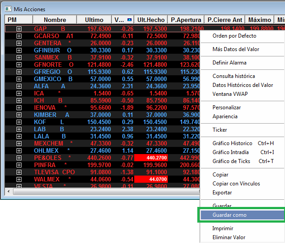Click the sort arrow icon in V... column header
The image size is (285, 245).
(129, 20)
